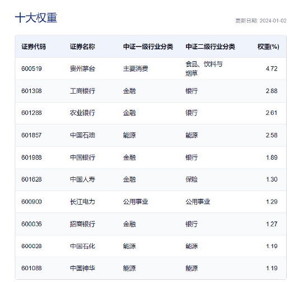
Task: Click weight value 2.88
Action: (x=272, y=91)
